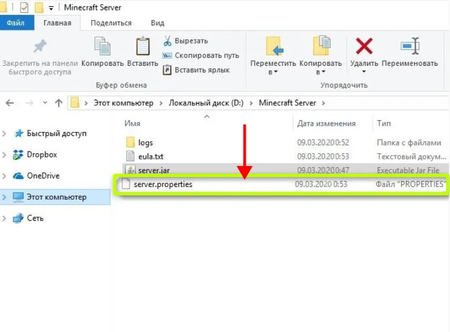Click the Переместить в folder icon
This screenshot has height=332, width=450.
point(274,46)
